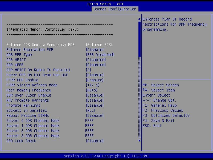Click the F4 Save & Exit hint
Screen dimensions: 213x160
158,121
